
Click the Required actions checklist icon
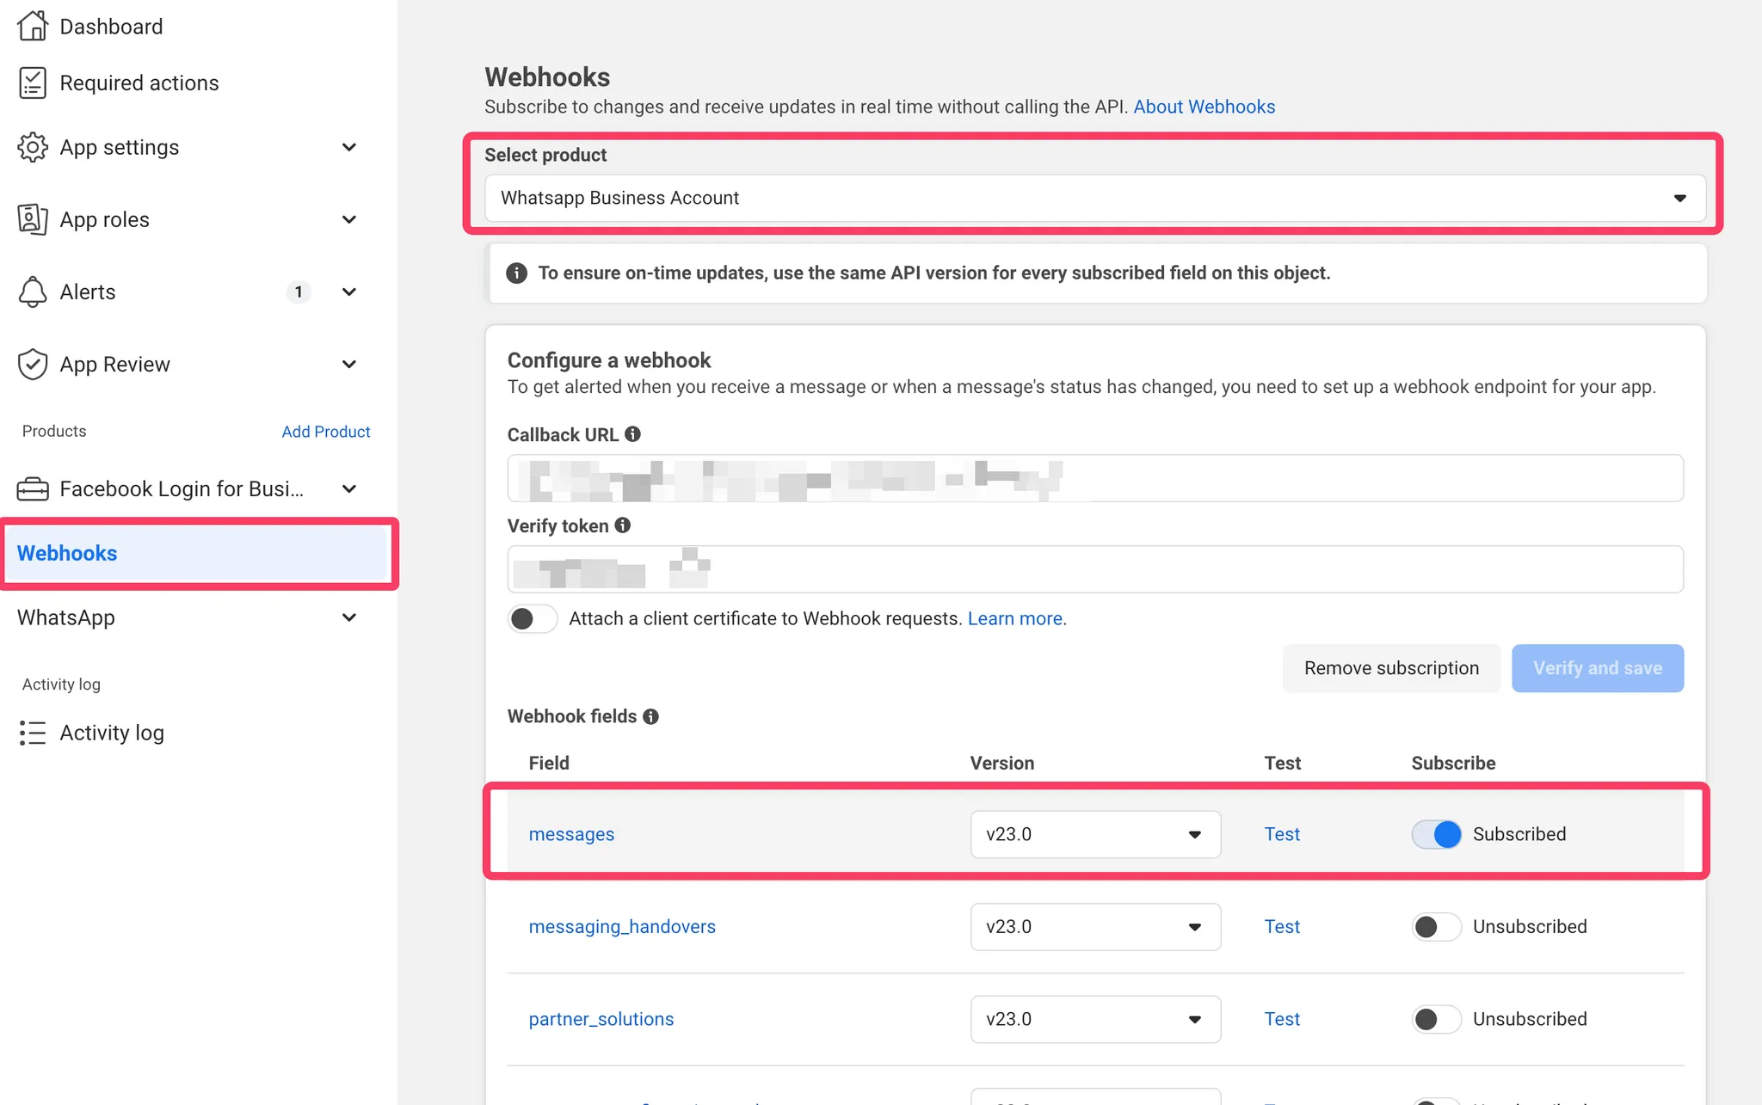tap(33, 83)
